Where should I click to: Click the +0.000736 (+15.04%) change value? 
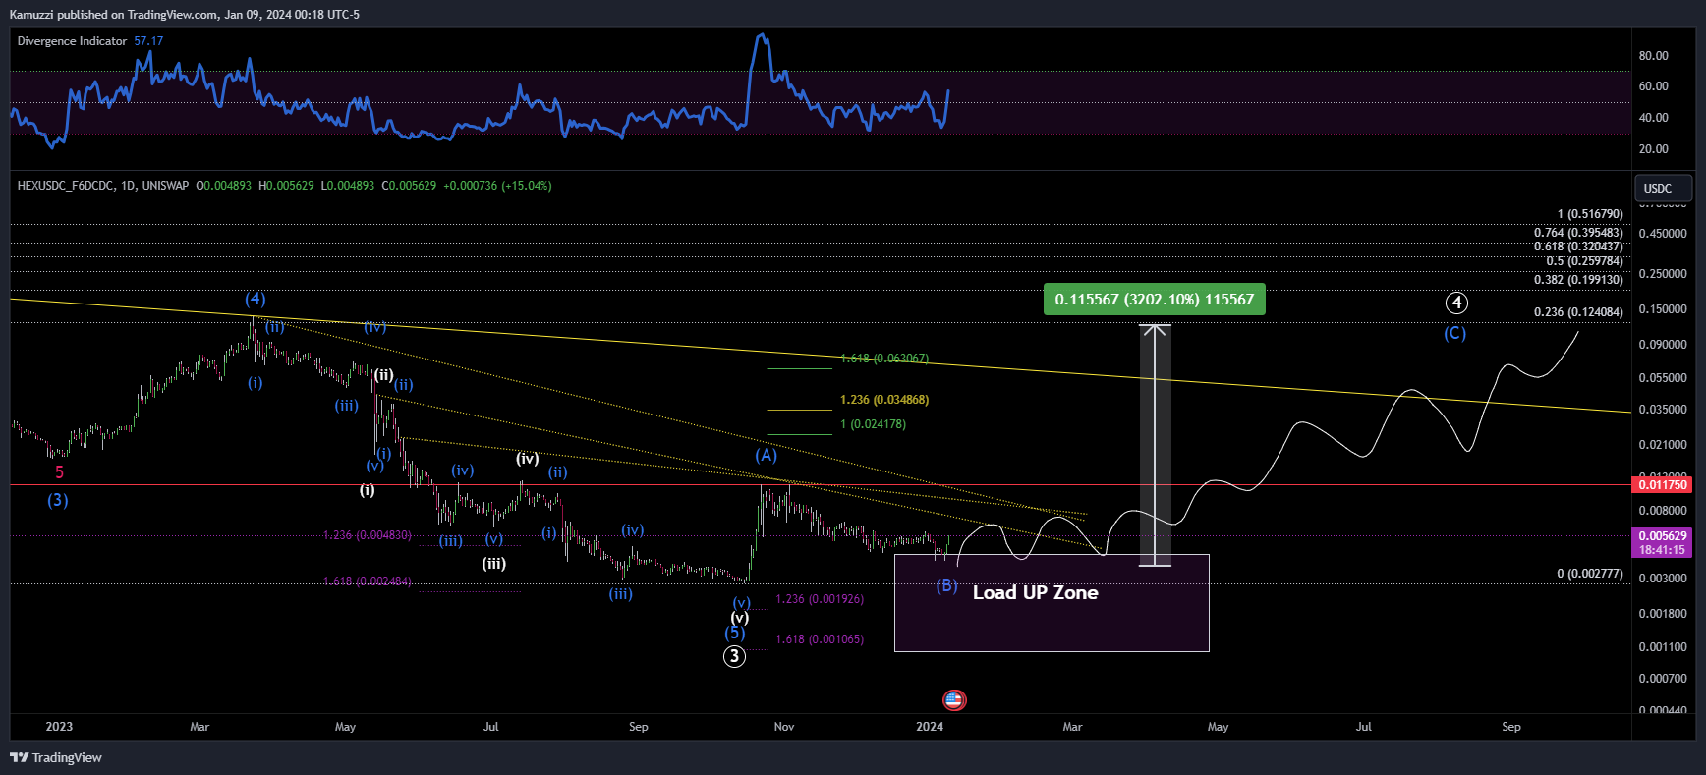497,186
